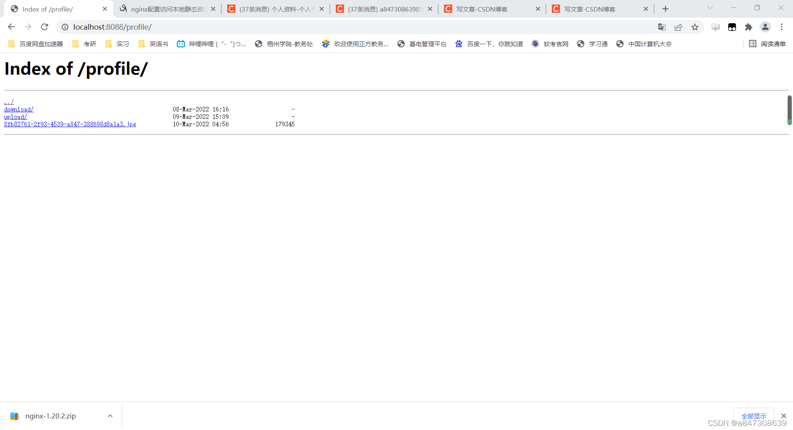Open the 实习 bookmark folder
The width and height of the screenshot is (793, 430).
click(x=117, y=44)
